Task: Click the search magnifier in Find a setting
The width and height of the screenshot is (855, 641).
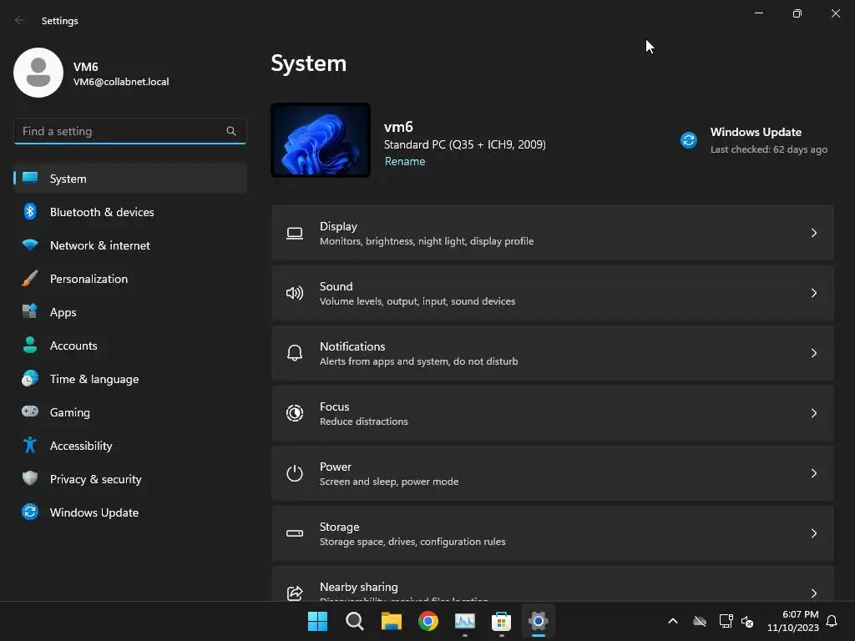Action: pos(231,131)
